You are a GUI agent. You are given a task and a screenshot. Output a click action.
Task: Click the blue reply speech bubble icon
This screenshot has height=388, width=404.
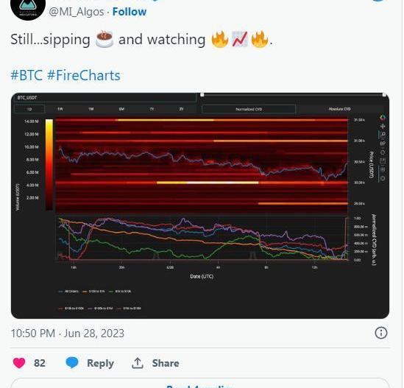pyautogui.click(x=72, y=363)
